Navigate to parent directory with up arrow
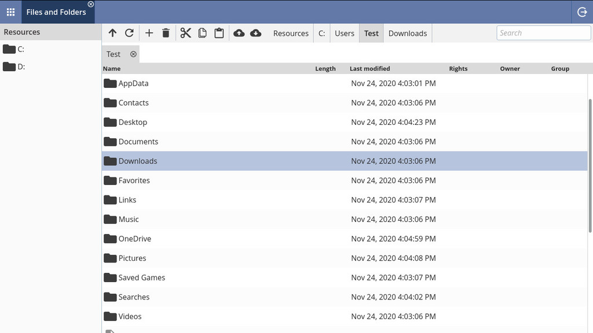 (112, 33)
